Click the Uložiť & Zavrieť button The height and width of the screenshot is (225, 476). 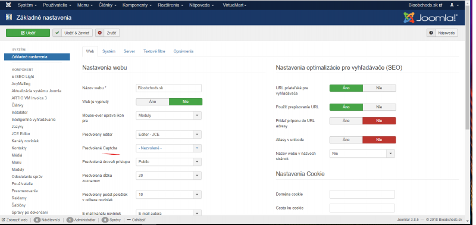click(x=73, y=33)
